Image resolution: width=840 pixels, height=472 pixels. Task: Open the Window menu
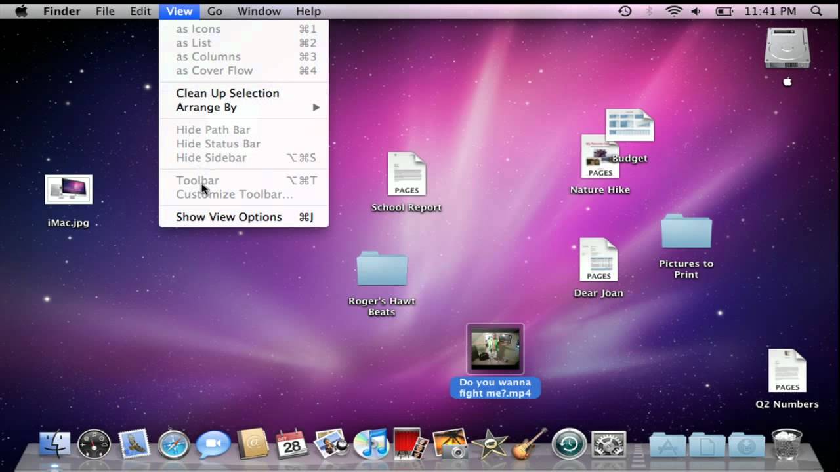(259, 11)
